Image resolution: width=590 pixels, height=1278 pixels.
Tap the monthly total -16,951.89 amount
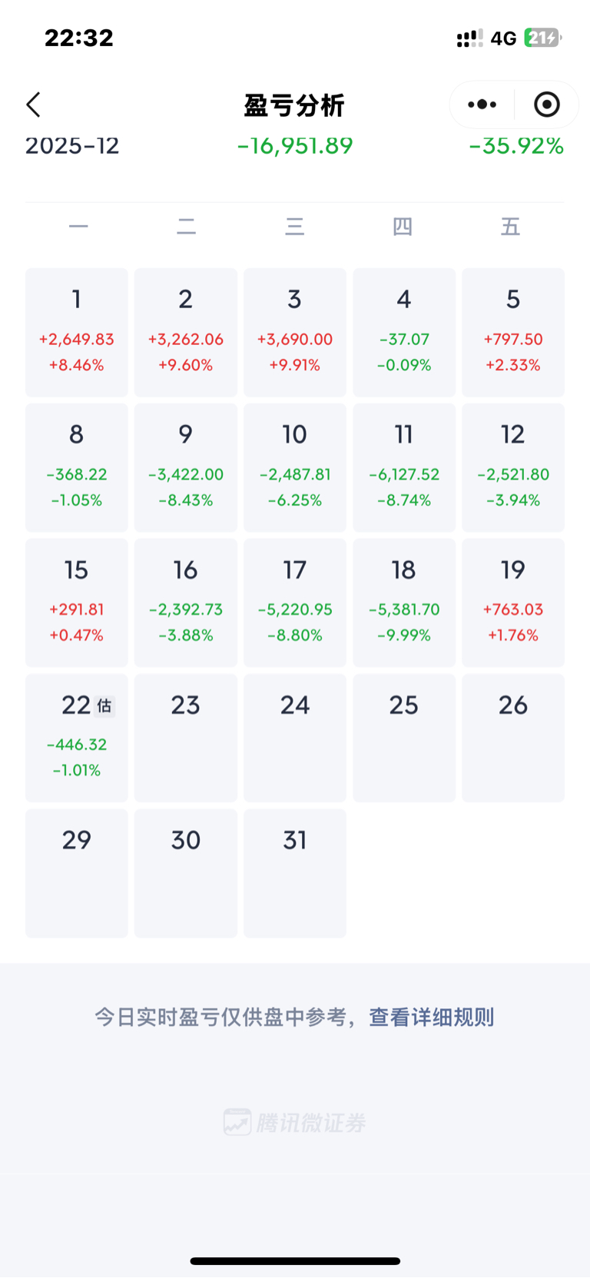point(295,145)
